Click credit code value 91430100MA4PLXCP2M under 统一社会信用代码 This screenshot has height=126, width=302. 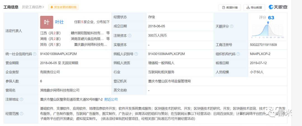pos(58,54)
